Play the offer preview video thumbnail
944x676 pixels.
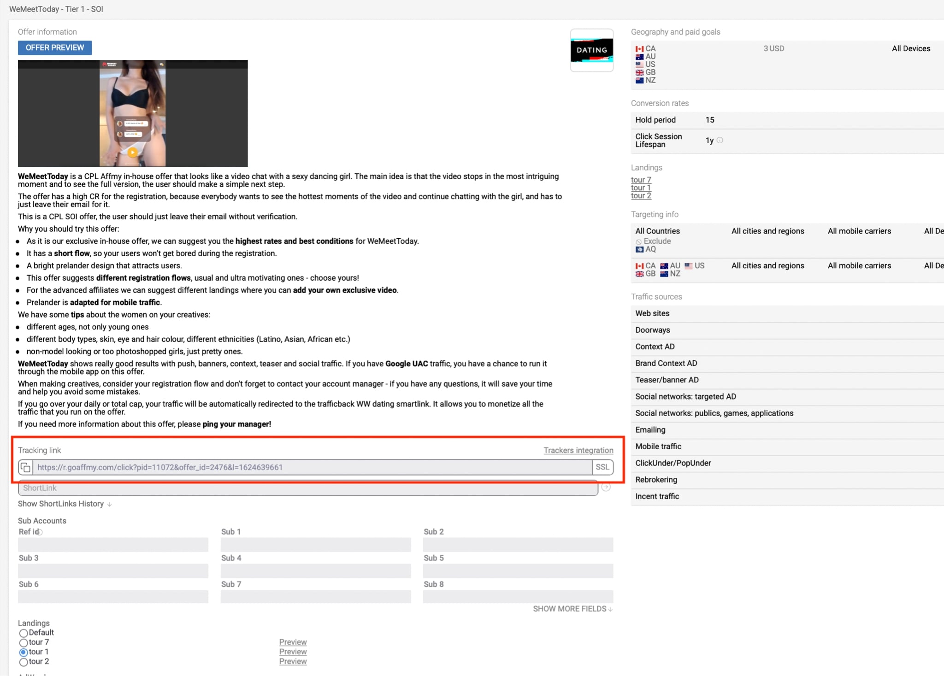click(x=133, y=152)
